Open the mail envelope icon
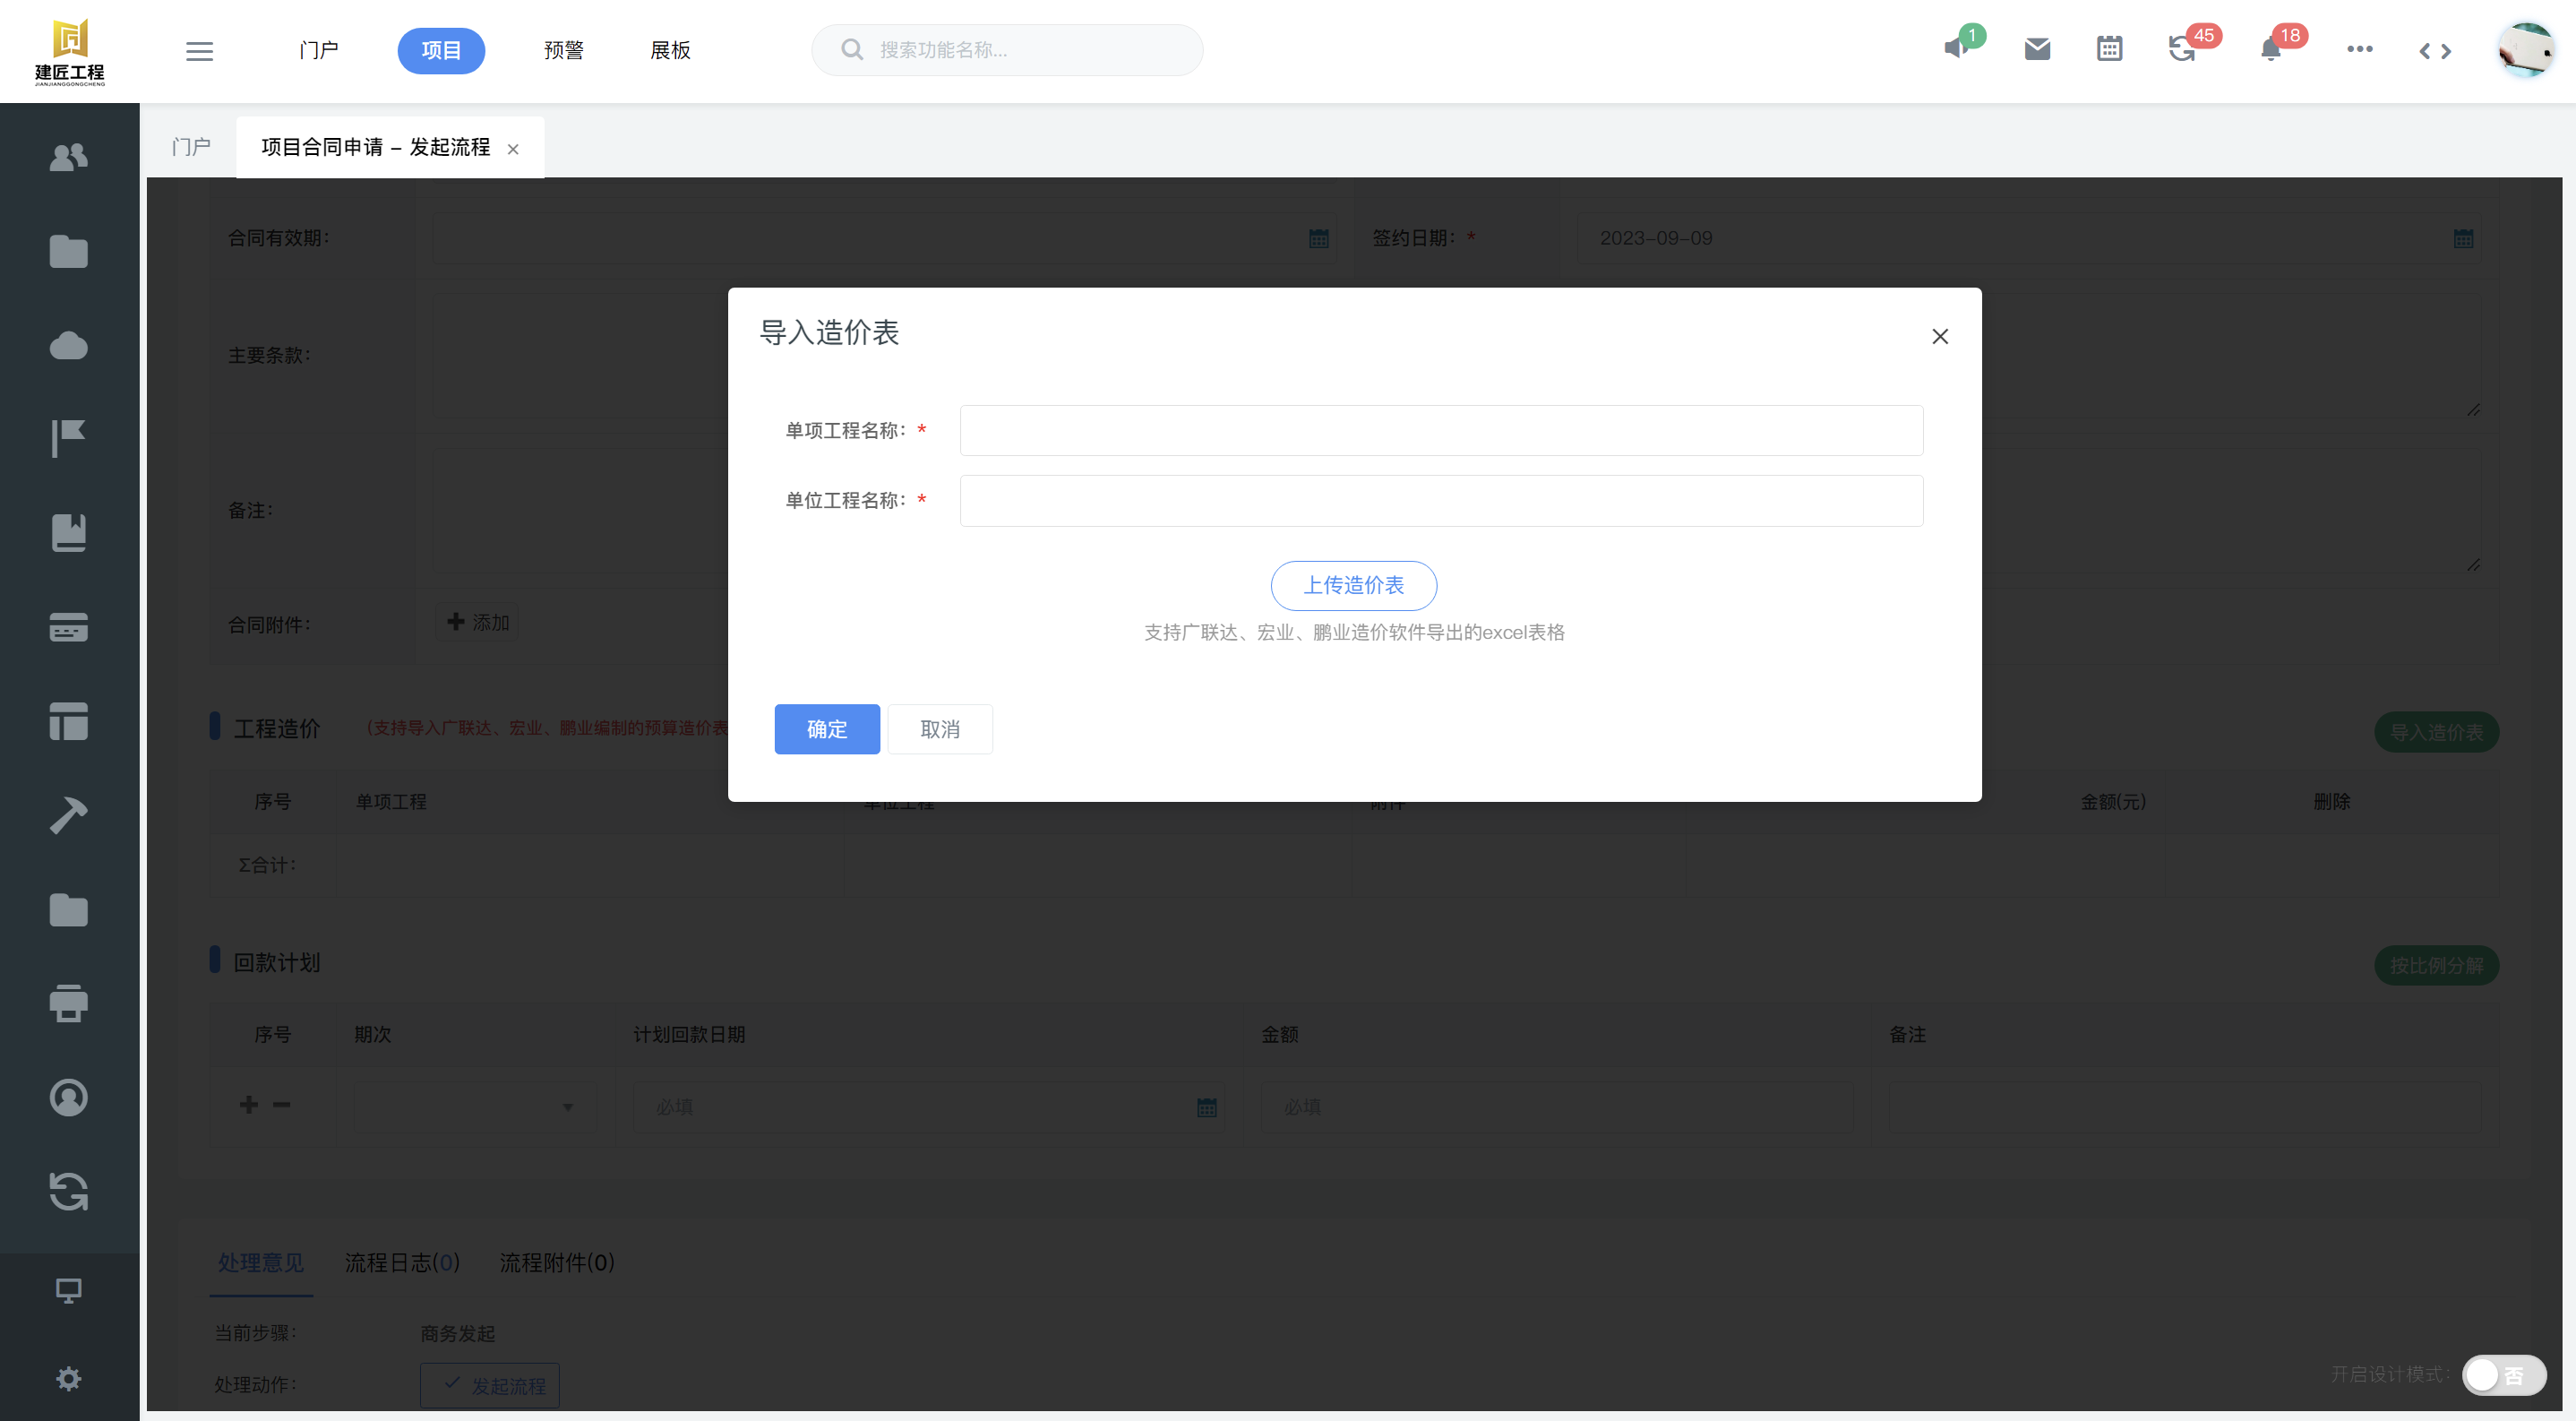 click(2037, 49)
